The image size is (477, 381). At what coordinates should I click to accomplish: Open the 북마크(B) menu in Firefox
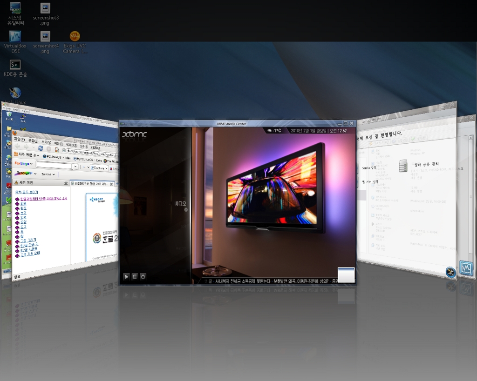pyautogui.click(x=72, y=145)
